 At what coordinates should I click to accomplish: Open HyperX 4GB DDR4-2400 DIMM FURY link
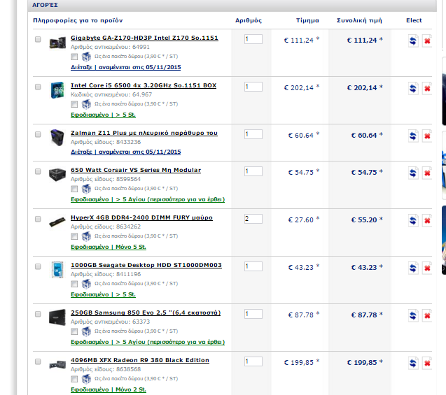pos(141,217)
